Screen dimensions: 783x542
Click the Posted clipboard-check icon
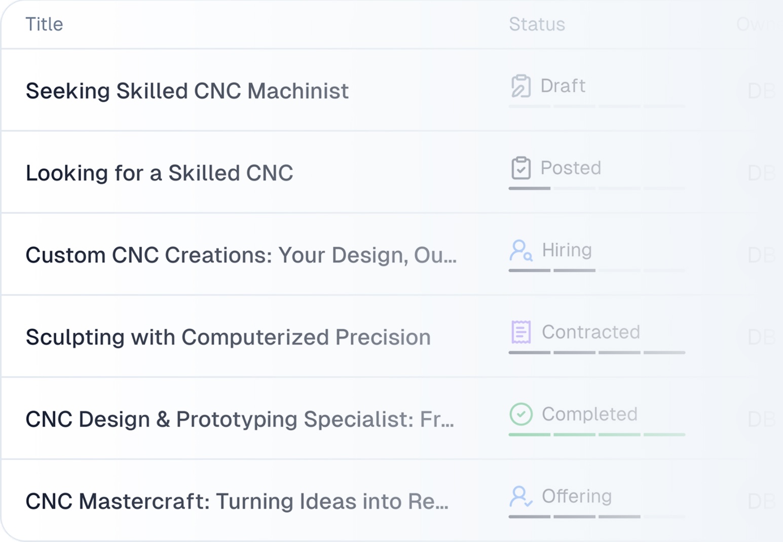pyautogui.click(x=520, y=168)
